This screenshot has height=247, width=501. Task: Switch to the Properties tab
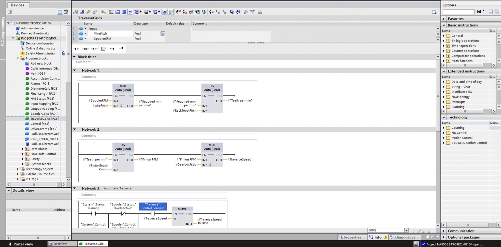(x=350, y=237)
